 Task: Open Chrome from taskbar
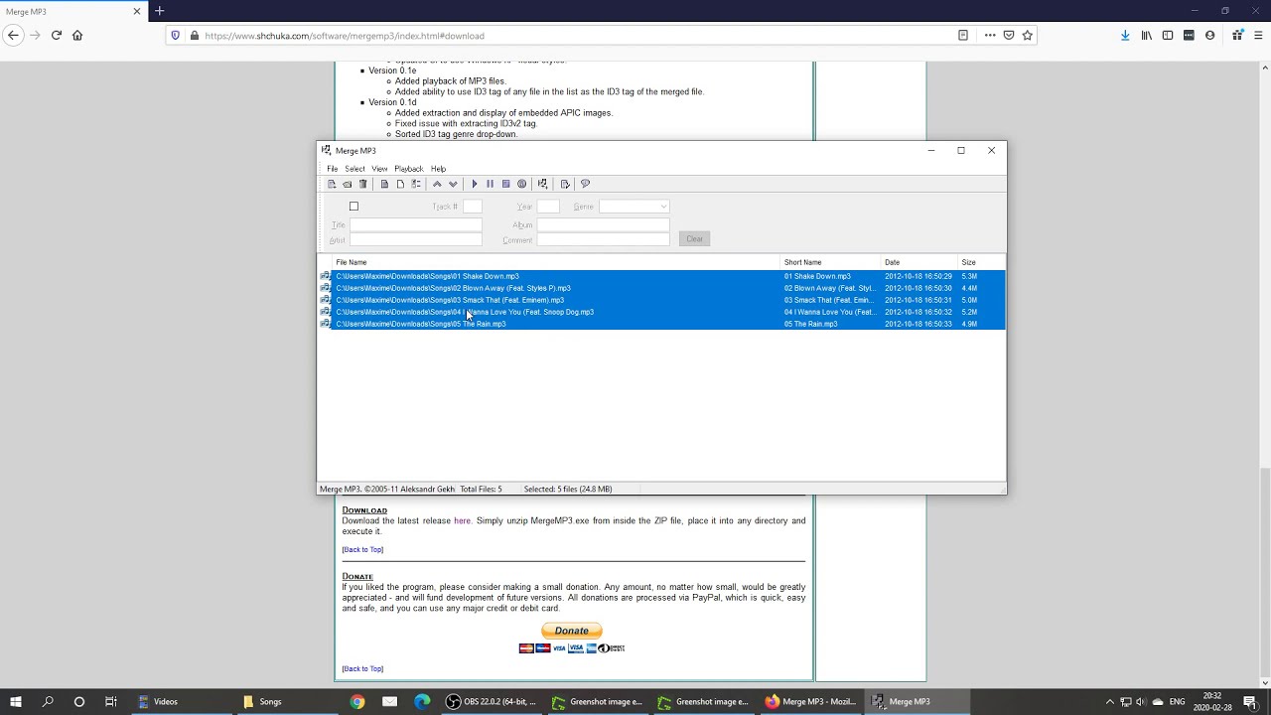[x=357, y=701]
